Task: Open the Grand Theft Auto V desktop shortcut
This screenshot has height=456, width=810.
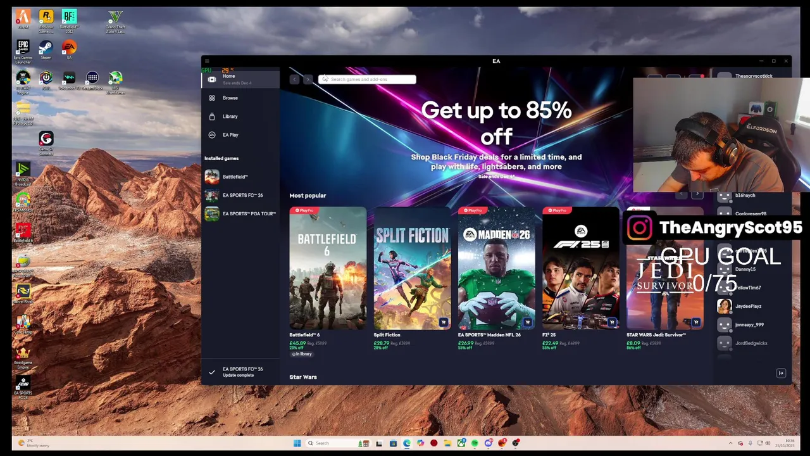Action: (115, 21)
